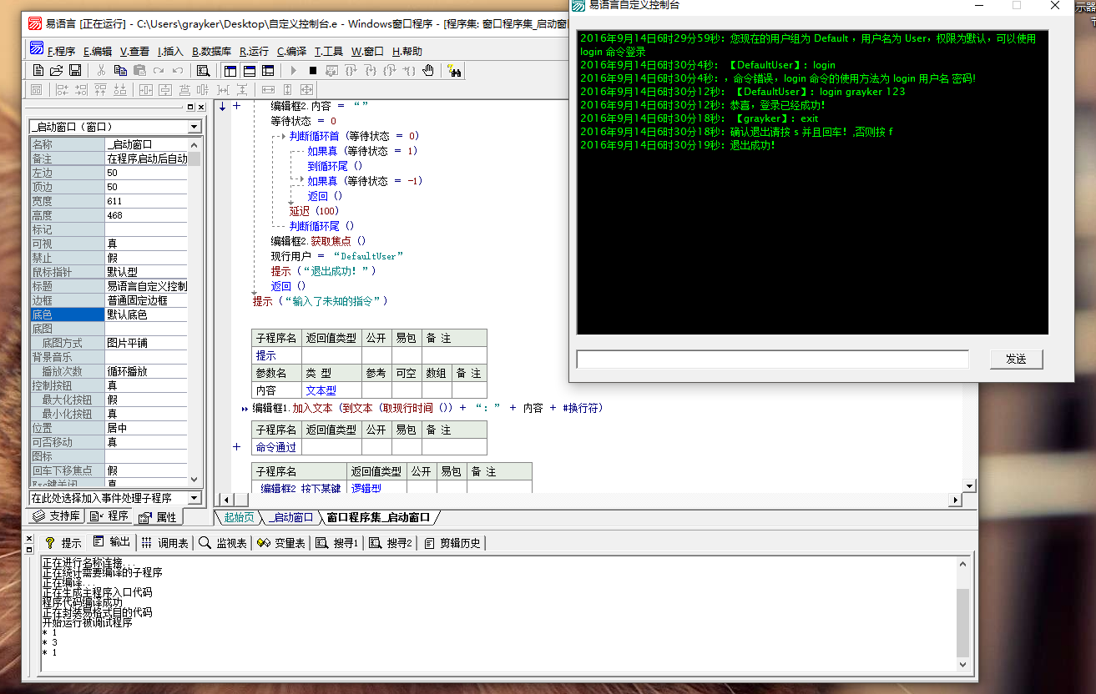Open the 提示 output tab
The height and width of the screenshot is (694, 1096).
[x=63, y=543]
